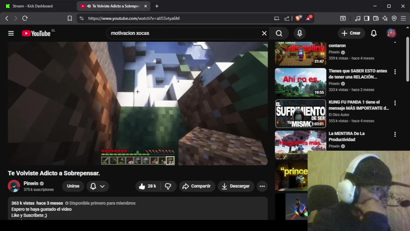This screenshot has width=410, height=231.
Task: Dislike the video with thumbs down
Action: 168,186
